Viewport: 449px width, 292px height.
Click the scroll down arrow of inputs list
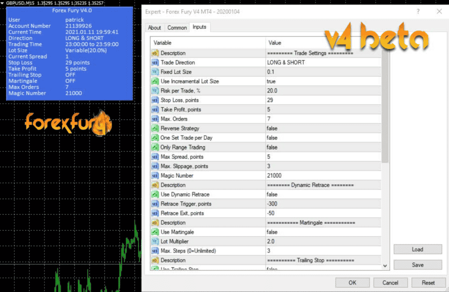385,266
